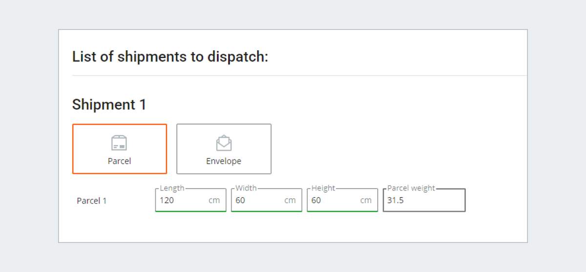
Task: Click the 120 value in Length
Action: tap(167, 200)
